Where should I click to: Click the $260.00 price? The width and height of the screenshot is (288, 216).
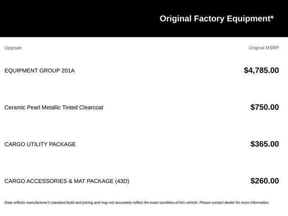tap(265, 181)
